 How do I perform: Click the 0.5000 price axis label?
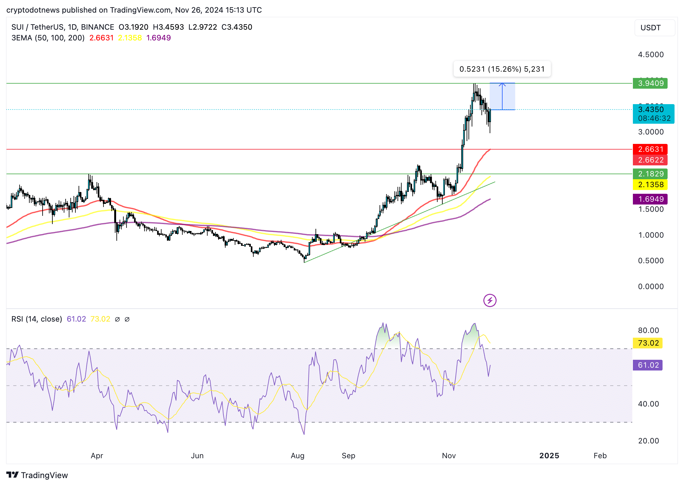click(651, 261)
